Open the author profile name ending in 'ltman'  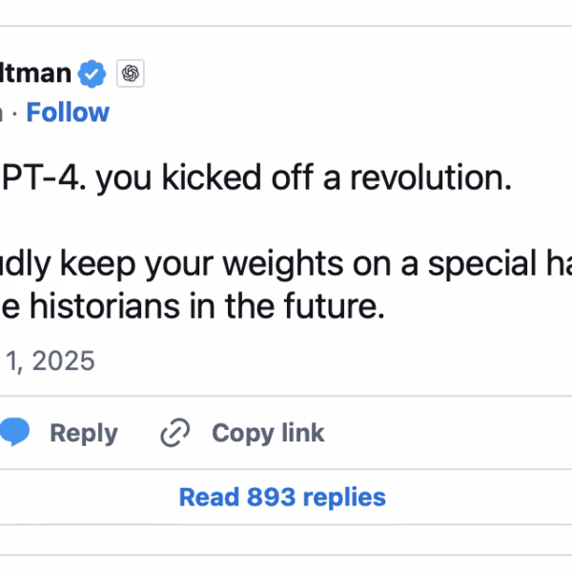click(35, 73)
